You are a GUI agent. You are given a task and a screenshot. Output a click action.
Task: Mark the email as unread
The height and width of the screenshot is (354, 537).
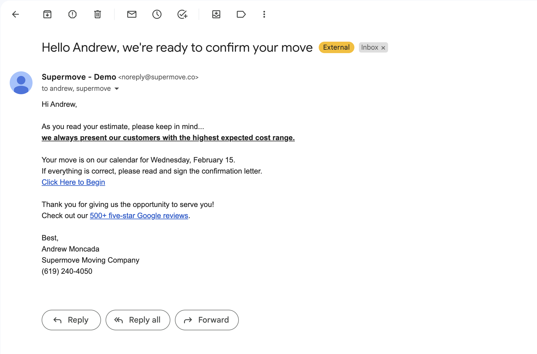point(132,14)
